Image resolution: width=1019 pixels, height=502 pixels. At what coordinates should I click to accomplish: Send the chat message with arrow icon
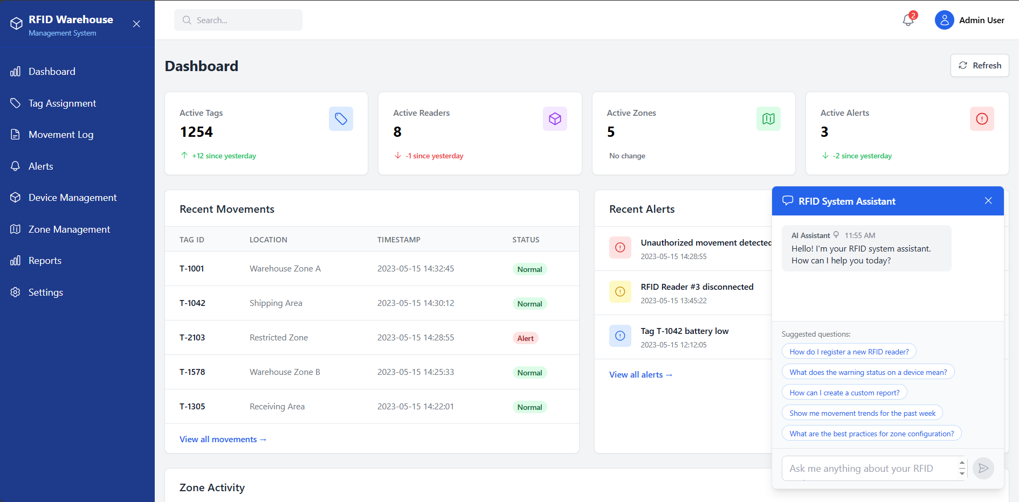pos(983,468)
